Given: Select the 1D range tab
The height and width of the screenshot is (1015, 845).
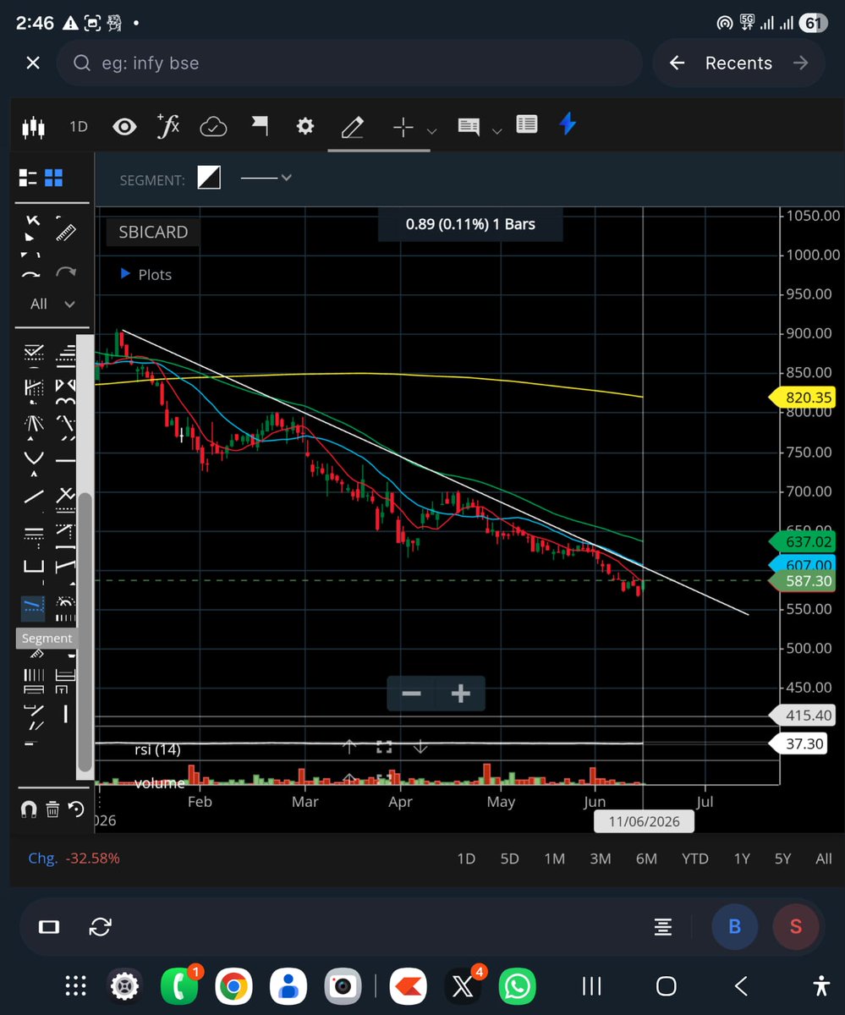Looking at the screenshot, I should (466, 859).
